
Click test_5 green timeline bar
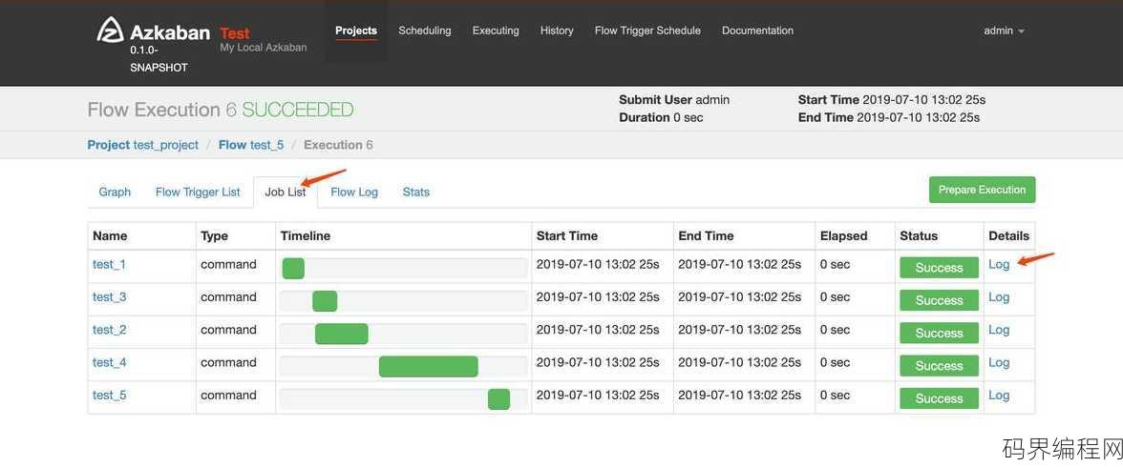(498, 399)
